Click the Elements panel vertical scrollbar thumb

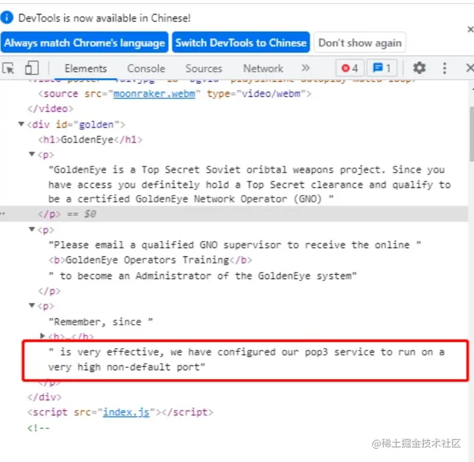tap(471, 134)
